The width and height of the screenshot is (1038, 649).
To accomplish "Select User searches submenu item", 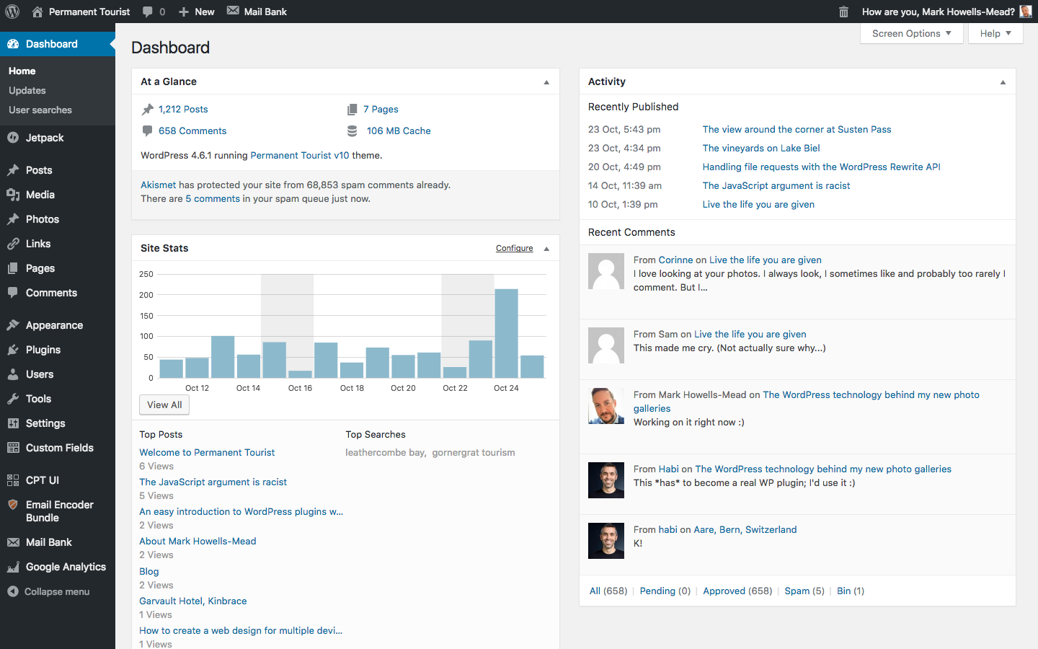I will click(x=40, y=110).
